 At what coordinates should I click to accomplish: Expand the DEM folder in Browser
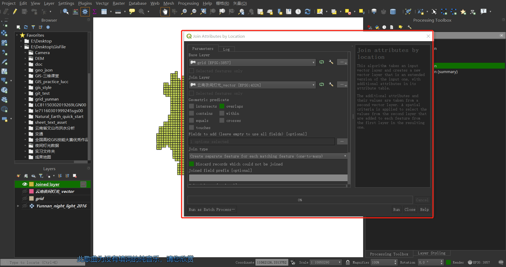[26, 58]
